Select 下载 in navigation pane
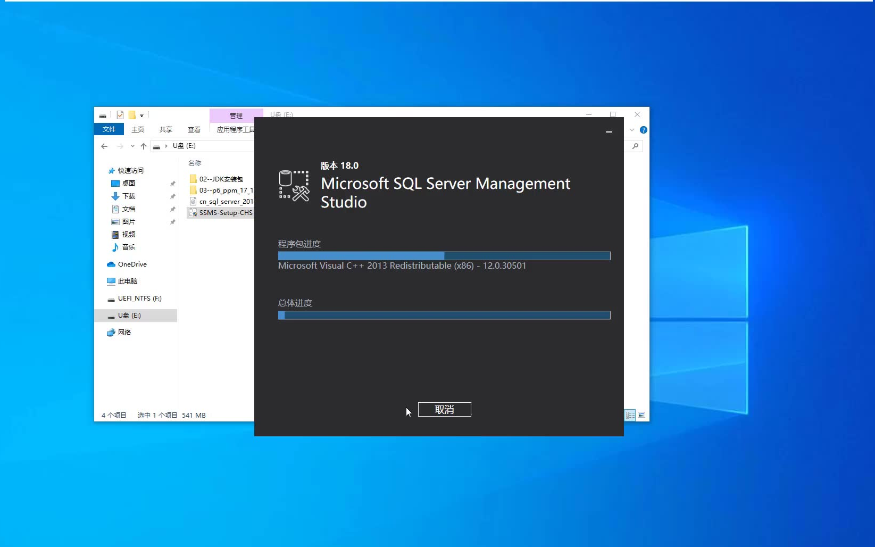The image size is (875, 547). click(x=123, y=196)
